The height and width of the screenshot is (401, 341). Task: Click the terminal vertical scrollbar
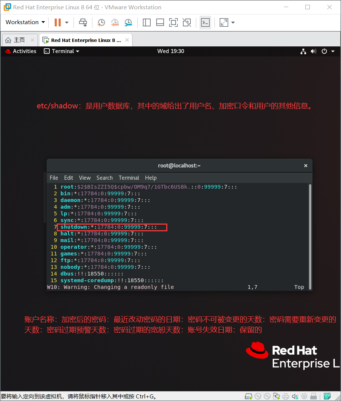coord(310,237)
